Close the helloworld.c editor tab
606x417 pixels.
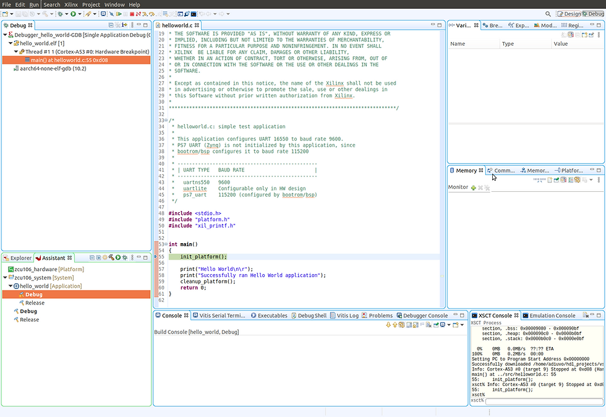pos(197,25)
